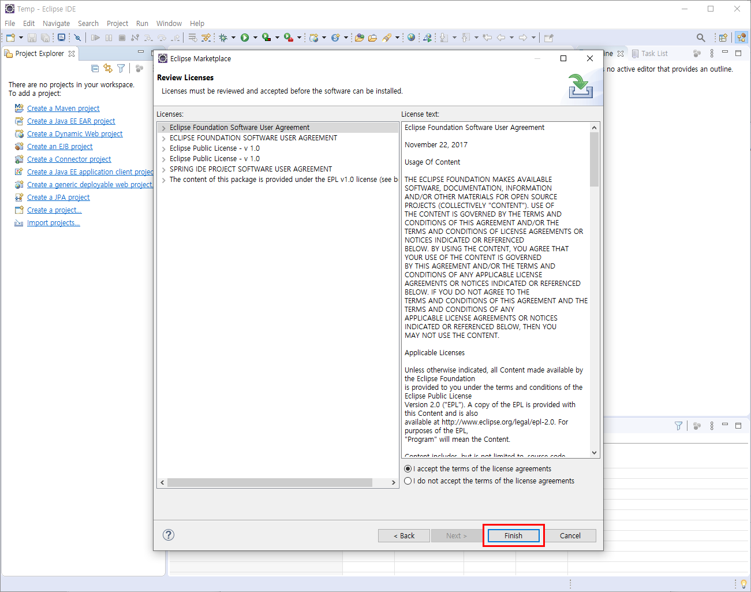751x592 pixels.
Task: Open the Coverage icon dropdown arrow
Action: (x=277, y=38)
